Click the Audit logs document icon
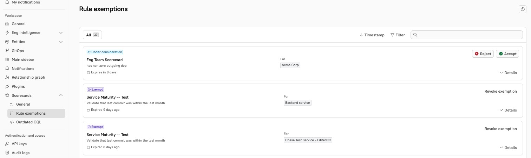The image size is (531, 158). point(7,153)
